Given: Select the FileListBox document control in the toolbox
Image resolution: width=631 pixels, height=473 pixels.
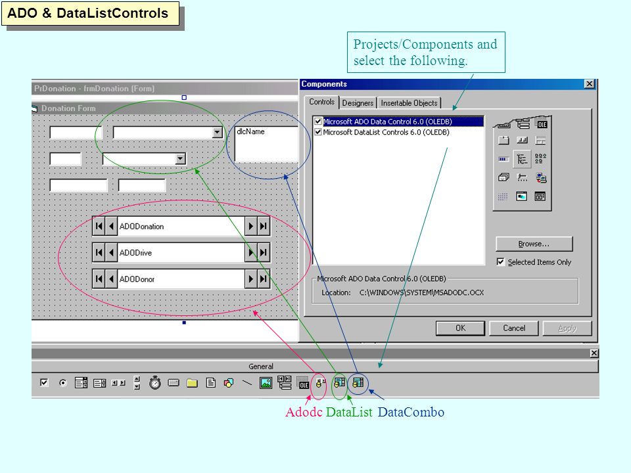Looking at the screenshot, I should pos(210,382).
